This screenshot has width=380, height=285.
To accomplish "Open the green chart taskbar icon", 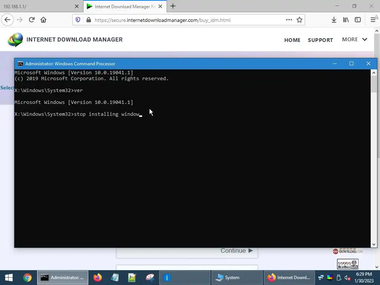I will coord(132,278).
